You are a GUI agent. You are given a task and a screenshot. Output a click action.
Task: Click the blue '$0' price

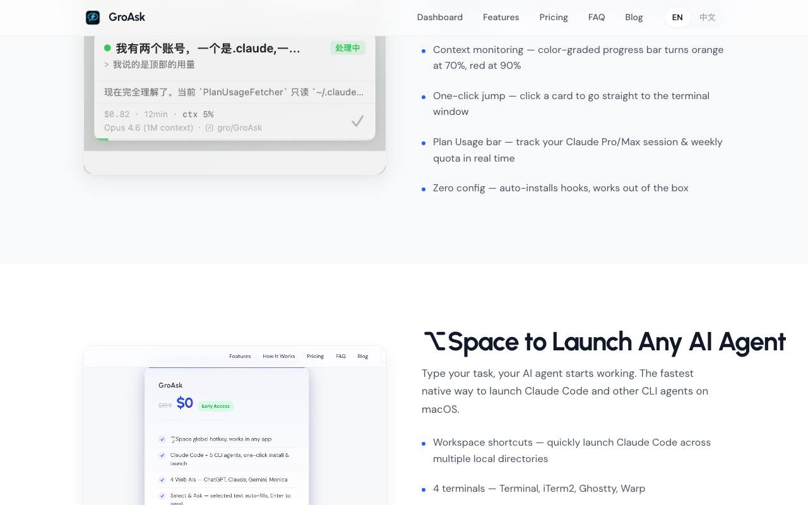tap(185, 403)
